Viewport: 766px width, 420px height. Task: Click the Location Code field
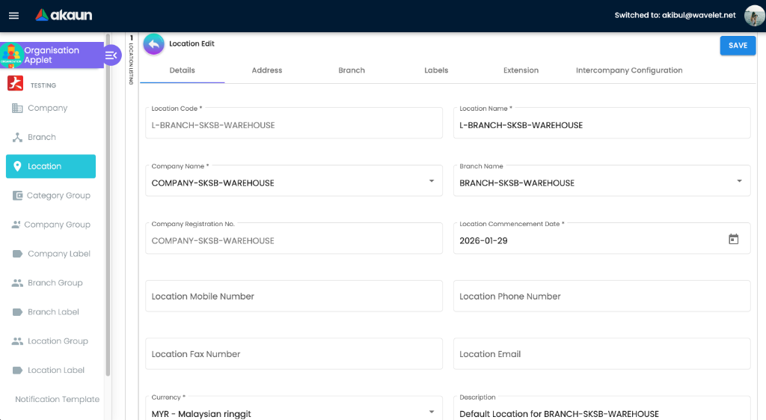point(293,124)
